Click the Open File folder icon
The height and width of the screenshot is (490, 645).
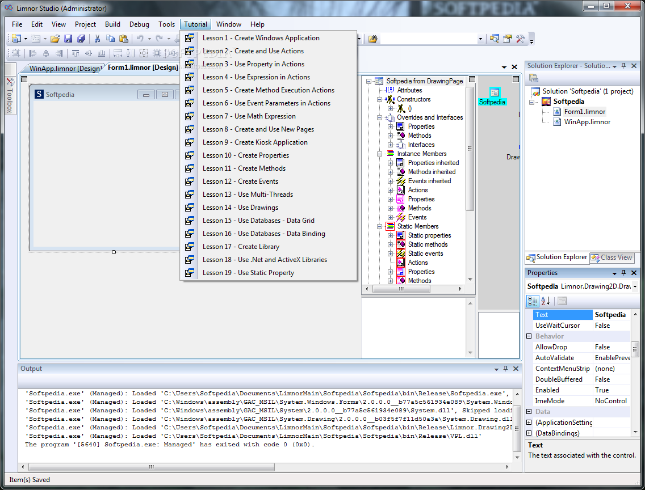pyautogui.click(x=55, y=39)
